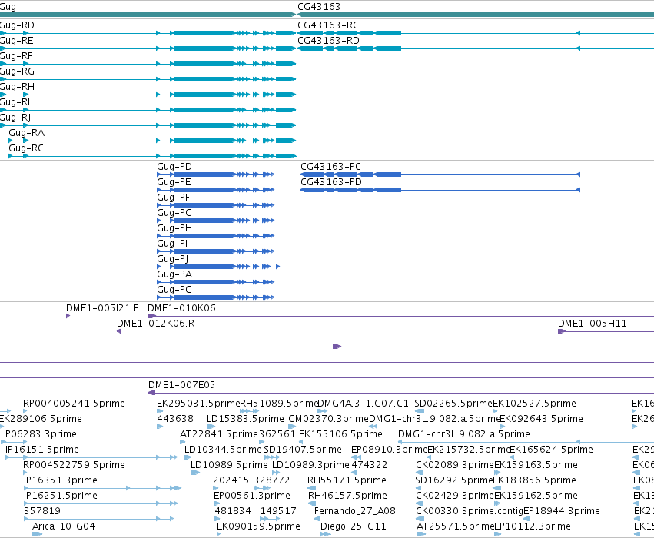Click the Gug-RI transcript label
Screen dimensions: 654x538
click(x=15, y=102)
